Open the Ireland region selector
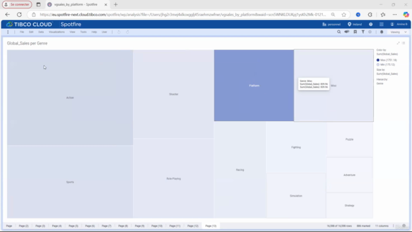Image resolution: width=412 pixels, height=232 pixels. (x=355, y=24)
